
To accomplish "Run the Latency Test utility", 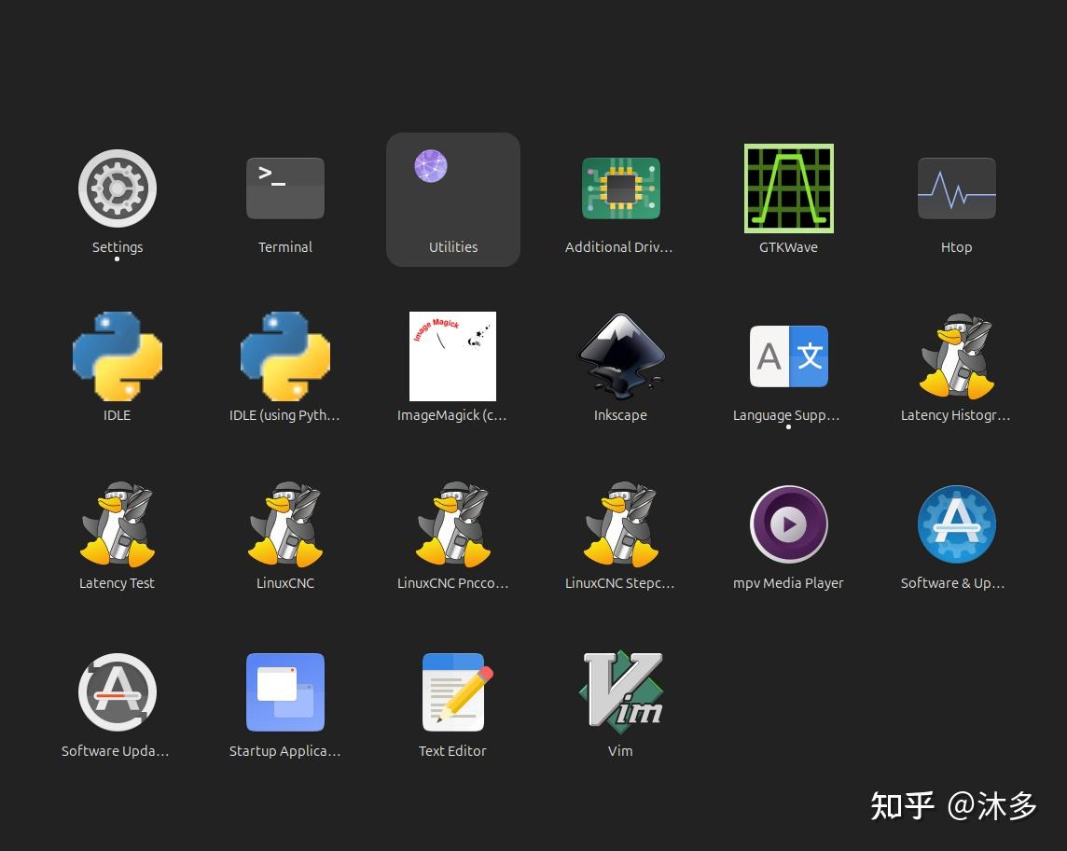I will coord(118,523).
